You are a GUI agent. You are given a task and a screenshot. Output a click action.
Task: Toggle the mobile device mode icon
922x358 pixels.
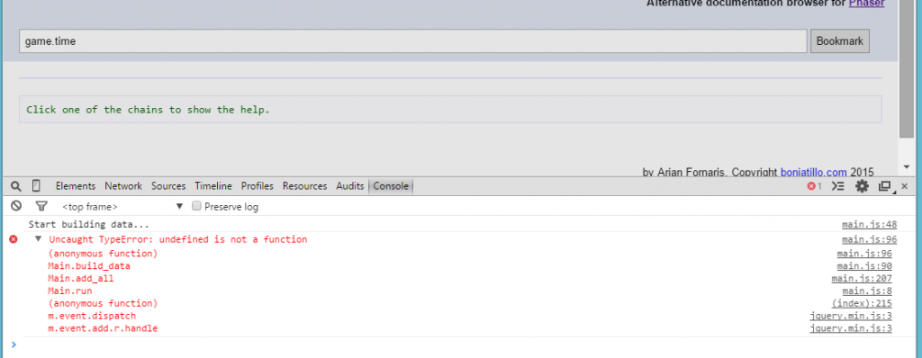coord(36,186)
